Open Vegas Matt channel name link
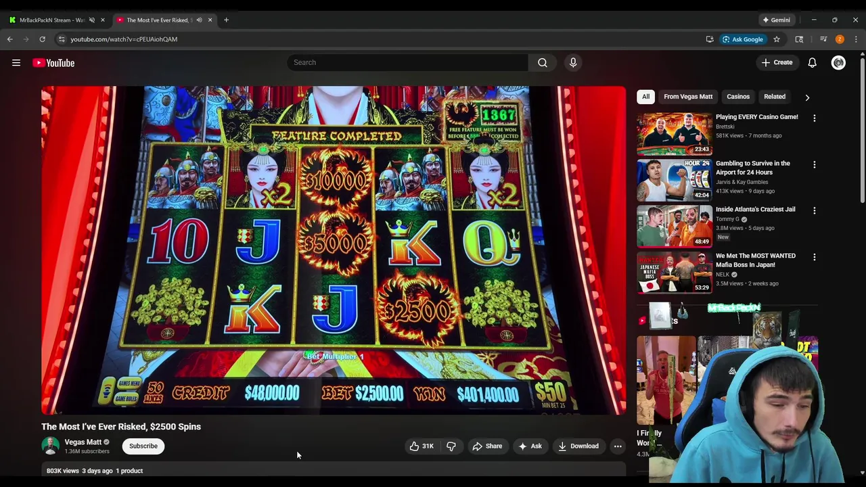The height and width of the screenshot is (487, 866). coord(83,442)
